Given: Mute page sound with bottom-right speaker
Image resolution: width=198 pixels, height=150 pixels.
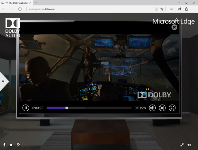Looking at the screenshot, I should (x=189, y=145).
